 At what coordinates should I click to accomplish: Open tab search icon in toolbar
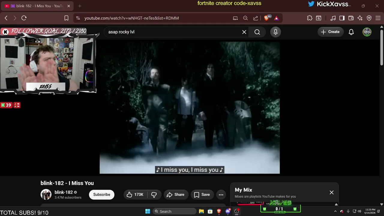pos(319,18)
